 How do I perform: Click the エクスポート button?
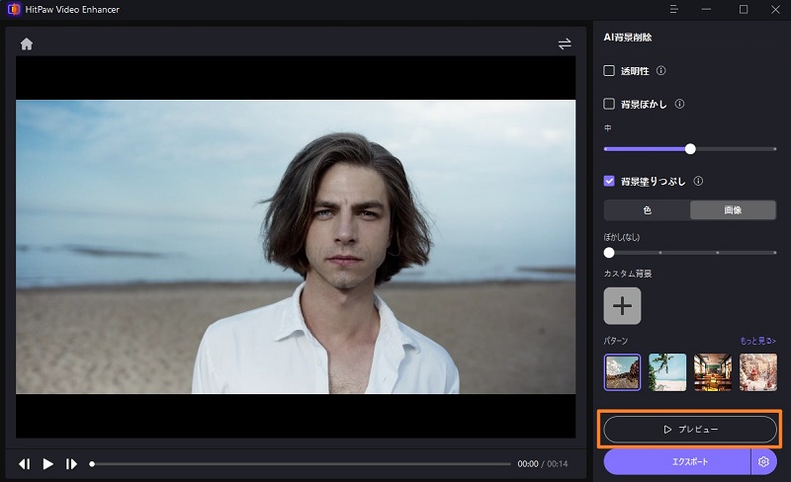(x=677, y=461)
